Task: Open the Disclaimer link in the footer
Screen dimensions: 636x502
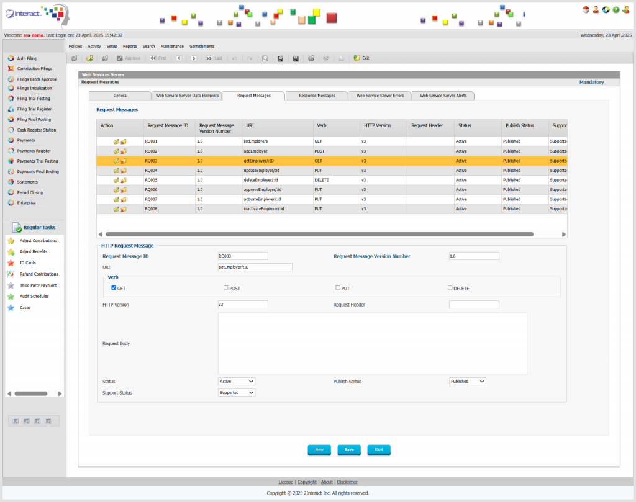Action: [347, 482]
